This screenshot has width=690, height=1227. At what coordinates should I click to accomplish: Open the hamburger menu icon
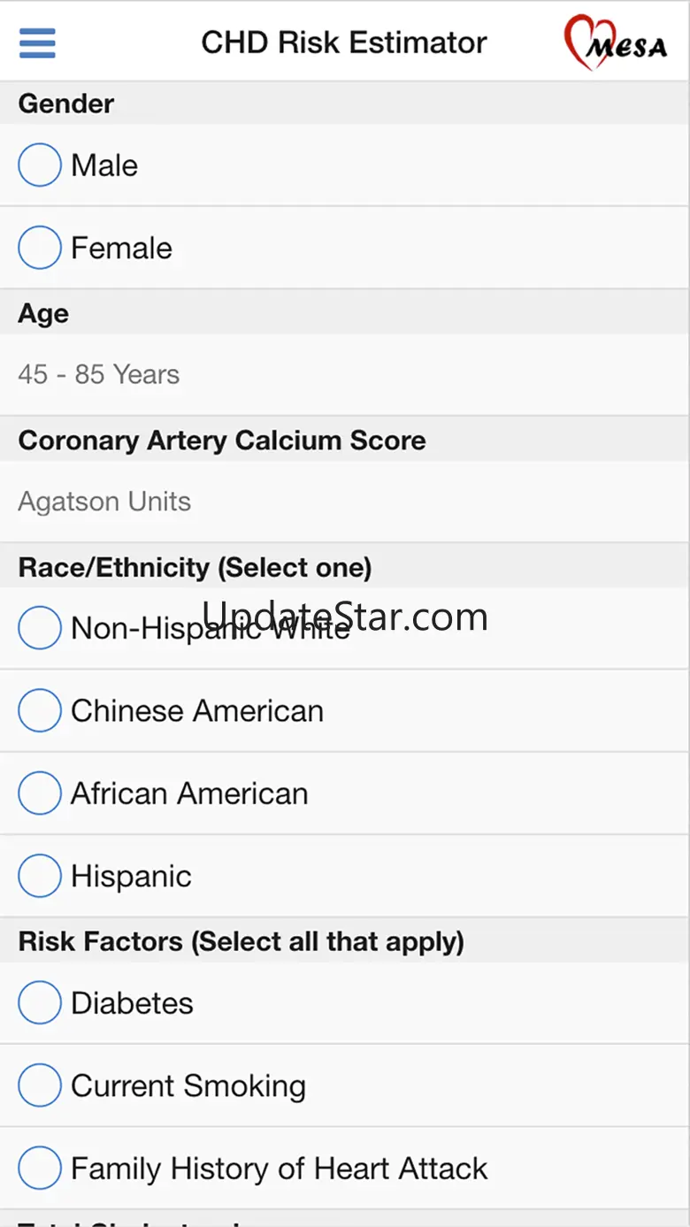[37, 42]
